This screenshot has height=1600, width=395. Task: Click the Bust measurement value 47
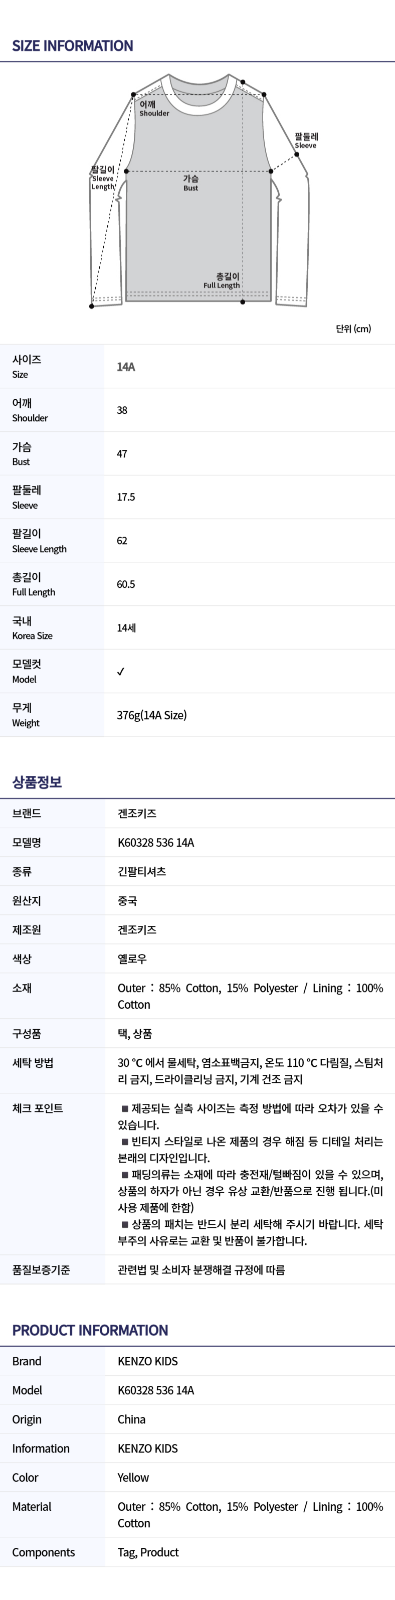(122, 454)
